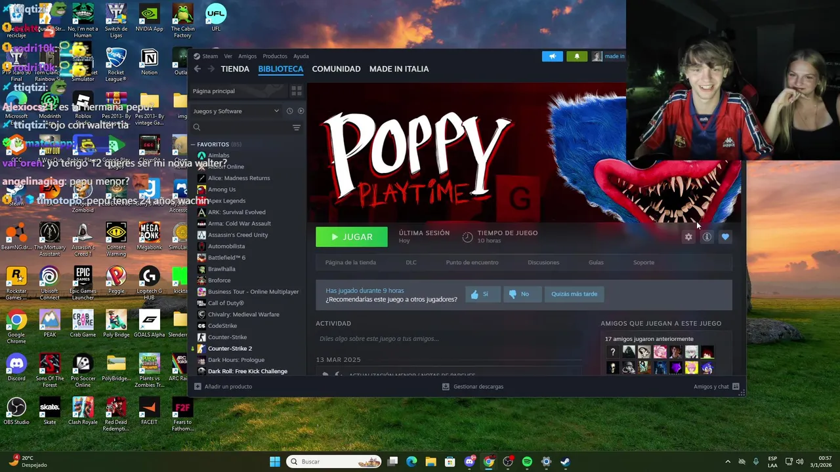This screenshot has width=840, height=472.
Task: Open Notion desktop icon
Action: [149, 62]
